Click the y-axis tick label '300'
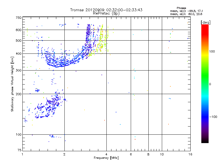 click(x=18, y=71)
